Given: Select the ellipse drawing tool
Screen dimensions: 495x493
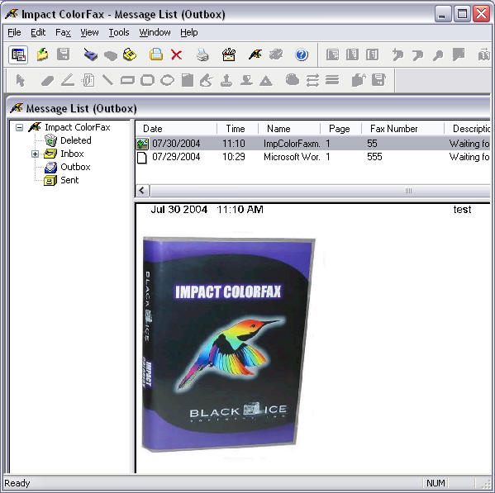Looking at the screenshot, I should [x=167, y=80].
